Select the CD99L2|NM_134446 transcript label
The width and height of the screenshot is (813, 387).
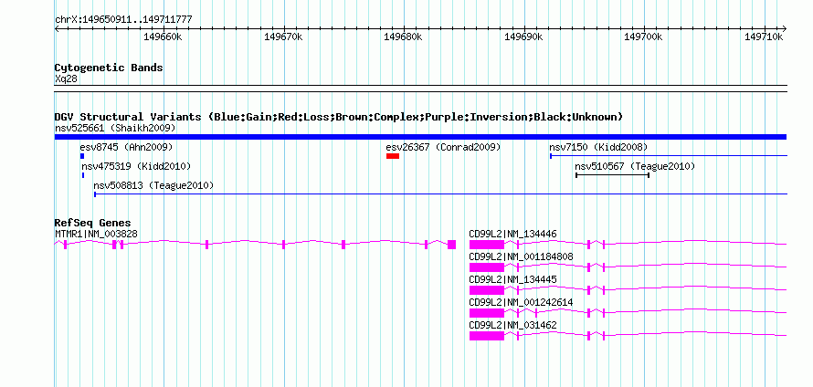(x=512, y=235)
